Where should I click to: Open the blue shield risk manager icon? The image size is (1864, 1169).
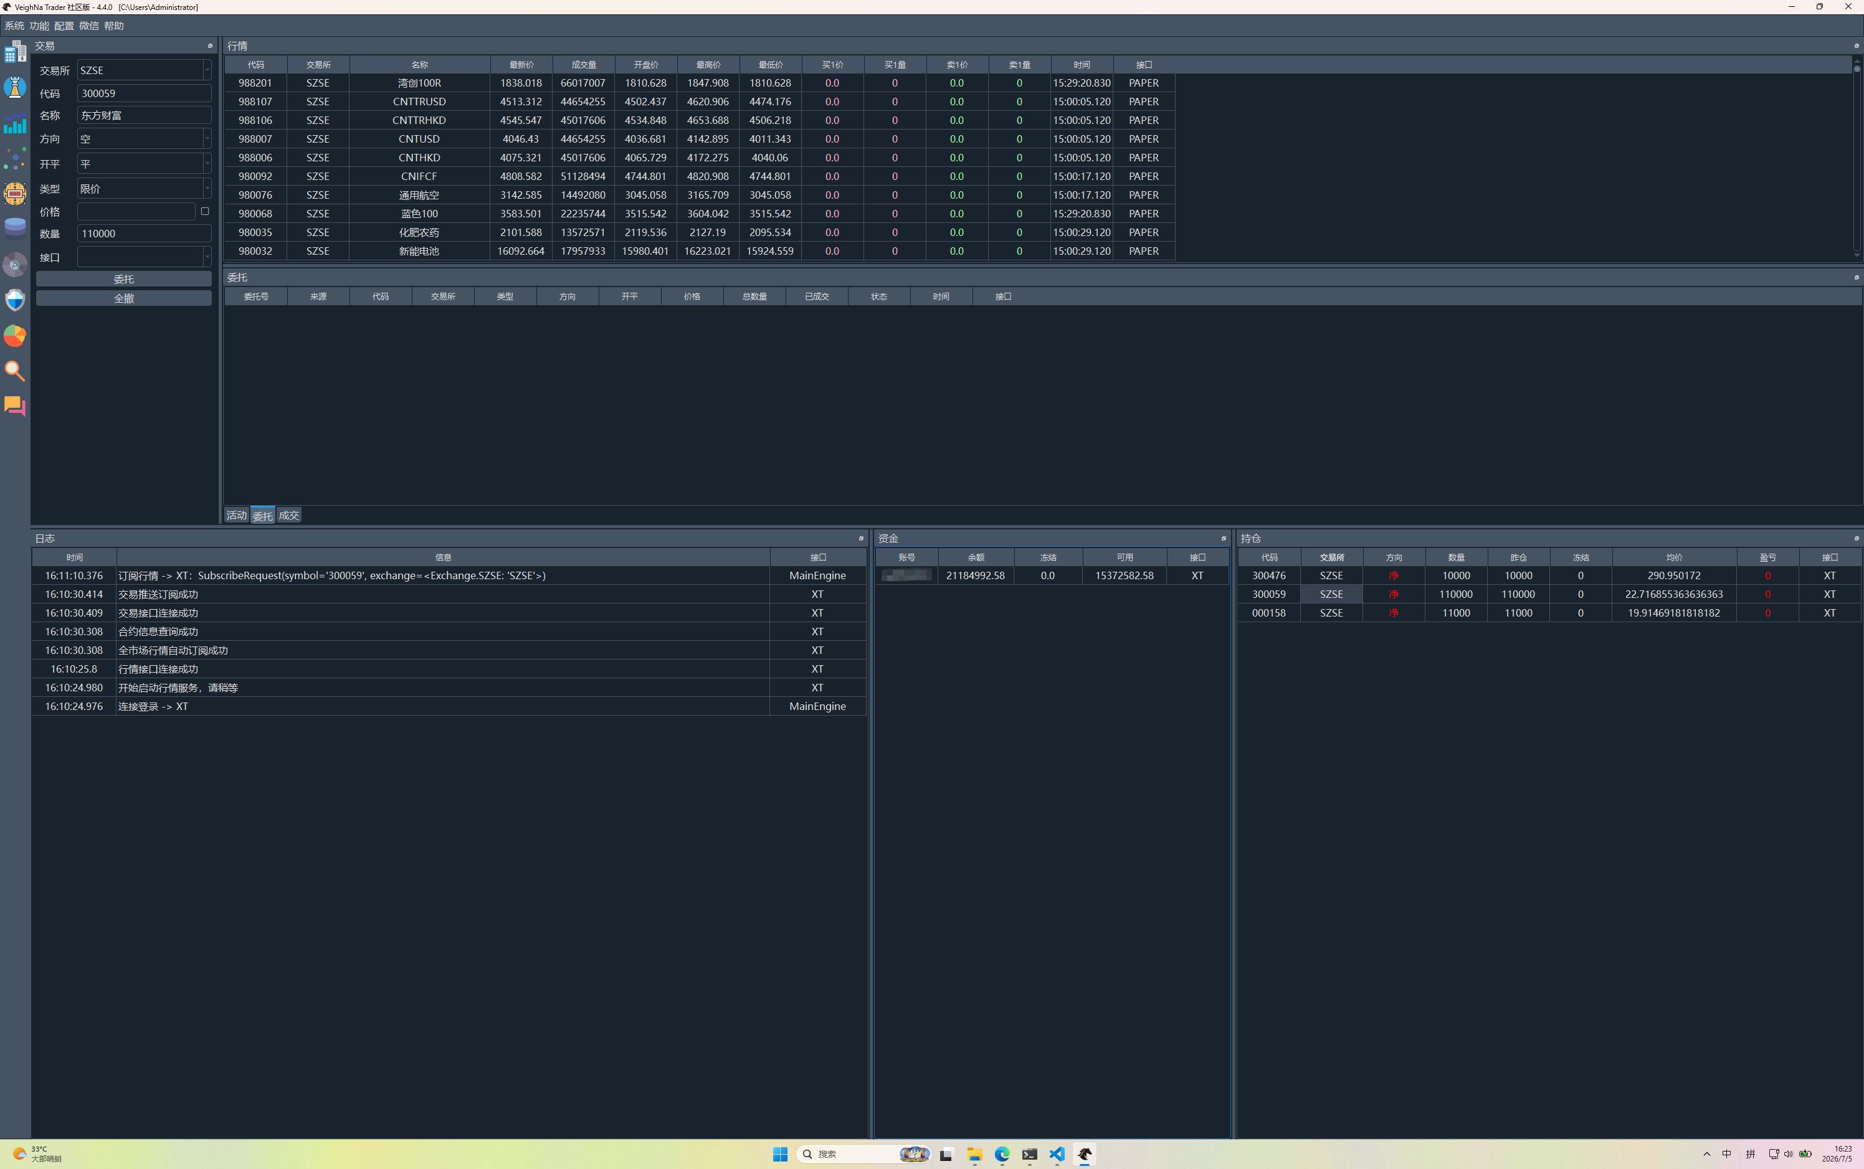click(15, 299)
